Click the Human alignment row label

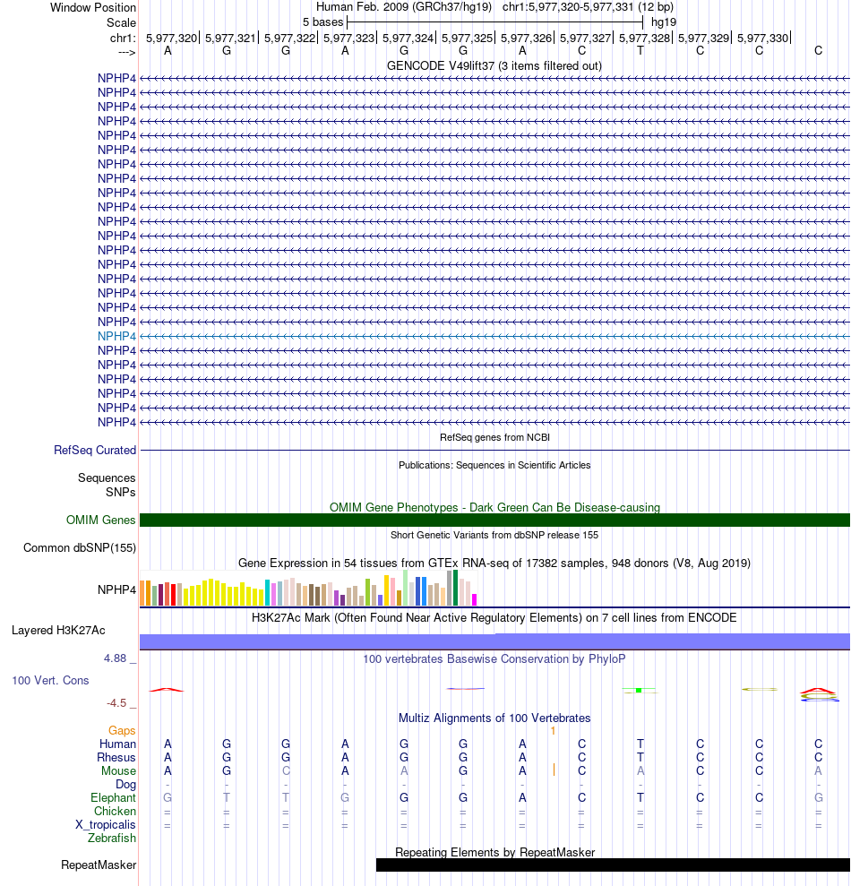pyautogui.click(x=117, y=744)
